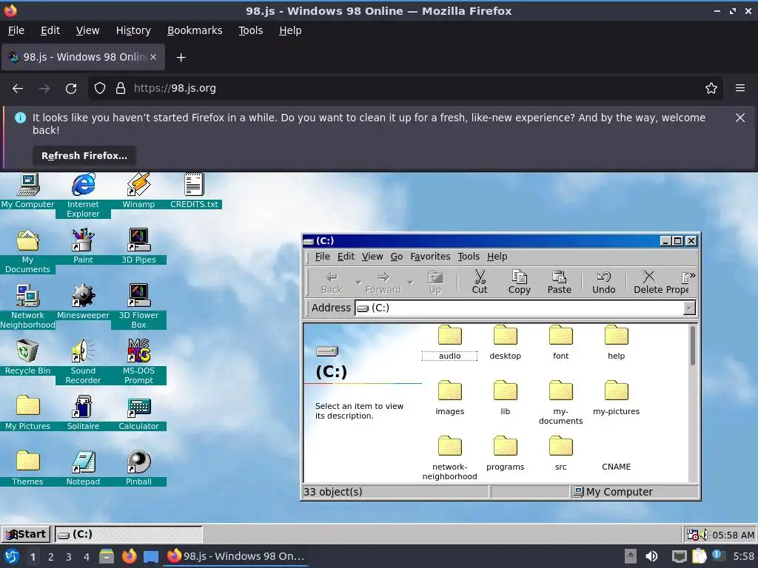Select the font folder in C: window
758x568 pixels.
[x=561, y=342]
